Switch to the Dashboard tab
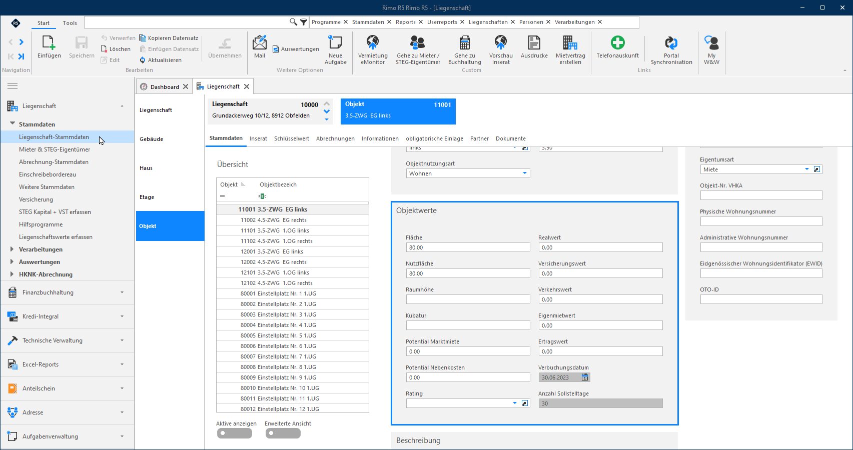Screen dimensions: 853x450 coord(165,86)
